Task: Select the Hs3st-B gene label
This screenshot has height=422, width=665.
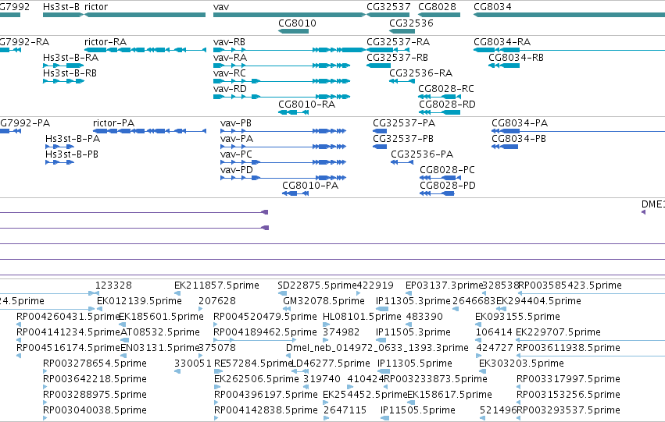Action: pyautogui.click(x=61, y=7)
